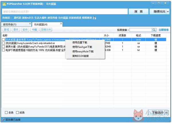The width and height of the screenshot is (172, 123).
Task: Click hot keyword 回家的诱惑
Action: (x=75, y=18)
